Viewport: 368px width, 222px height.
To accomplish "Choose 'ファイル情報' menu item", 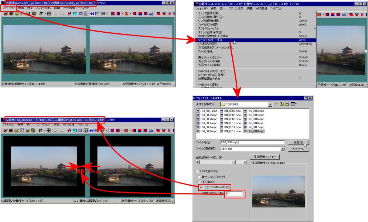I will point(255,51).
